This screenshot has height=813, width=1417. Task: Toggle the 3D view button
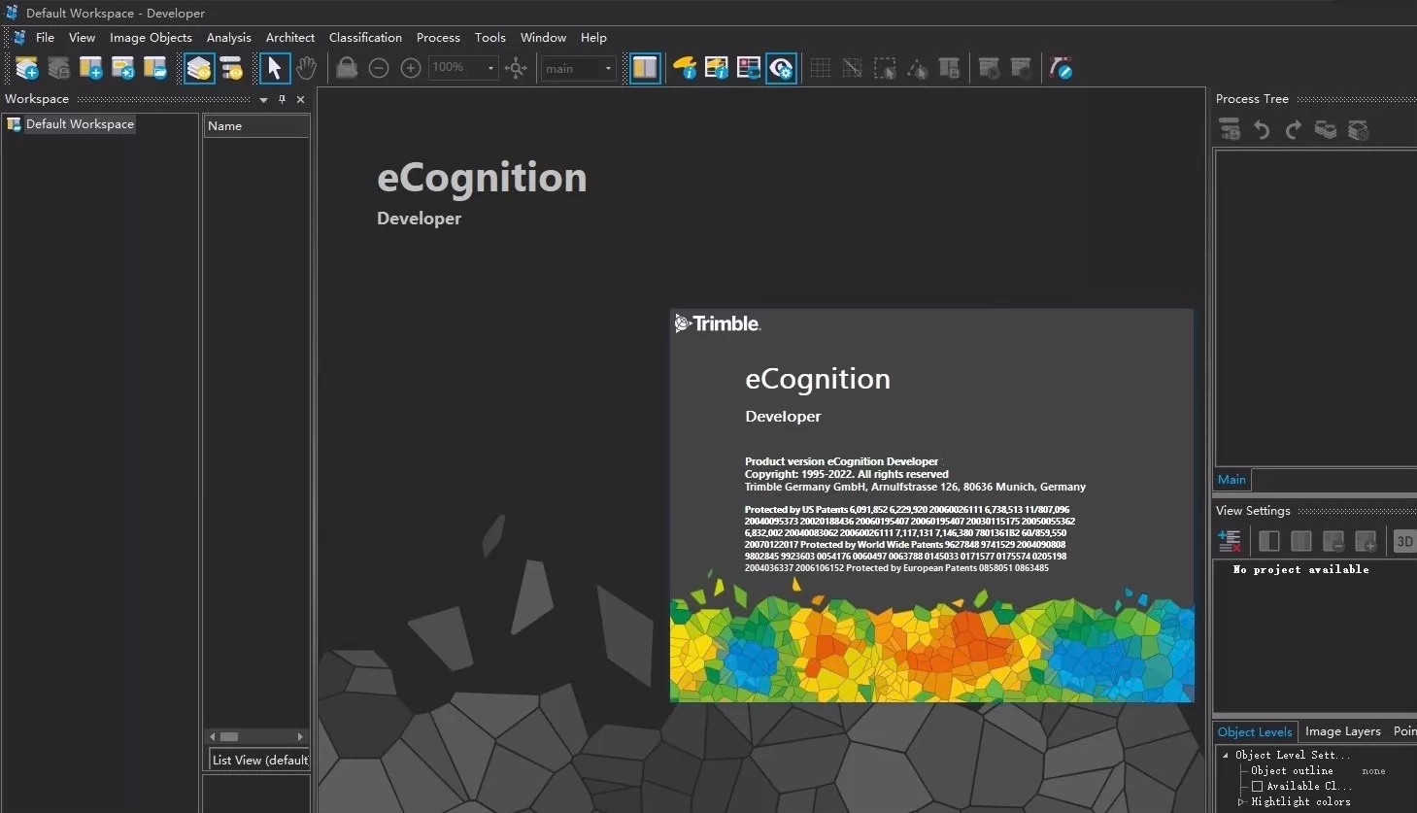tap(1404, 541)
